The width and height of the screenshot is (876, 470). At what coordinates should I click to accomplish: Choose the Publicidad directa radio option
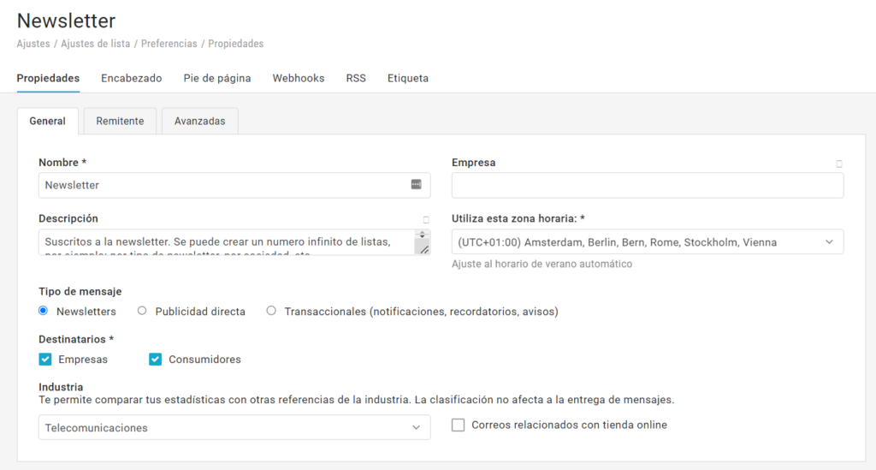click(142, 311)
